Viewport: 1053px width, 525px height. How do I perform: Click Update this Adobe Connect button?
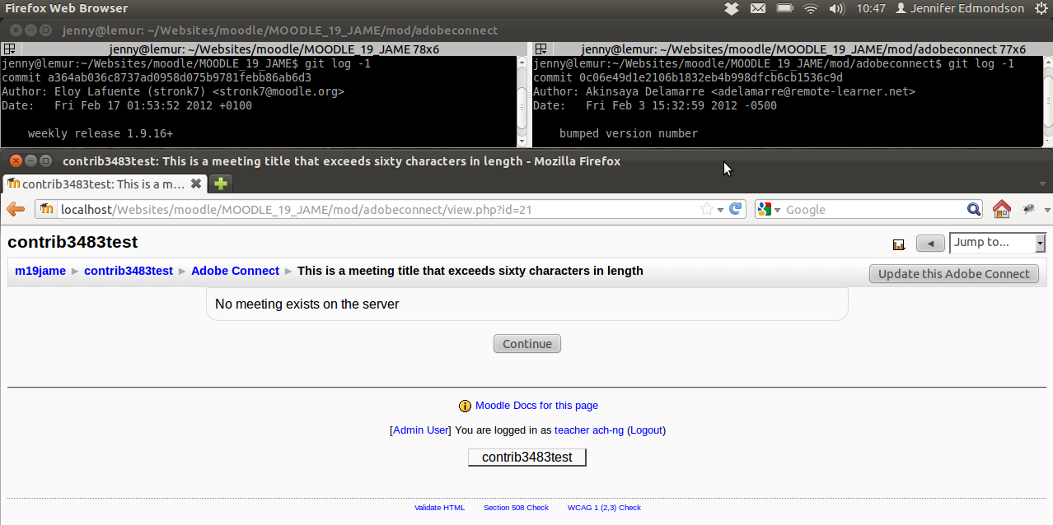[x=954, y=274]
